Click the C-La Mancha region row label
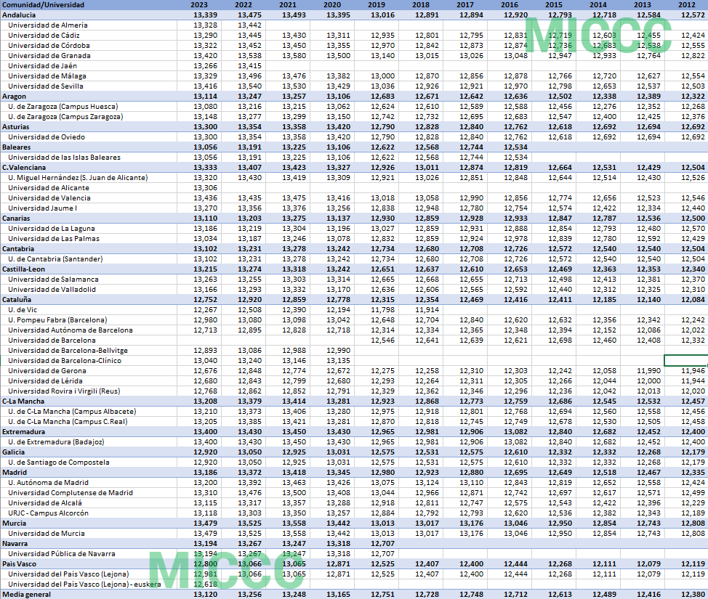Screen dimensions: 708x599 pos(23,401)
